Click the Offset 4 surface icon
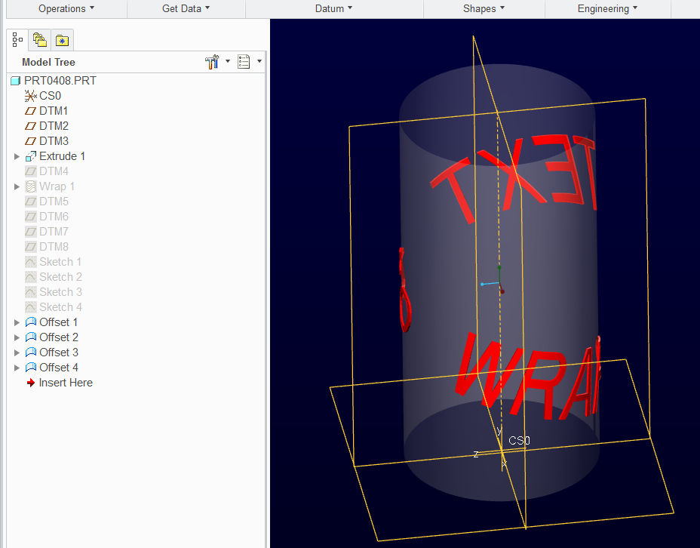The width and height of the screenshot is (700, 548). [31, 368]
